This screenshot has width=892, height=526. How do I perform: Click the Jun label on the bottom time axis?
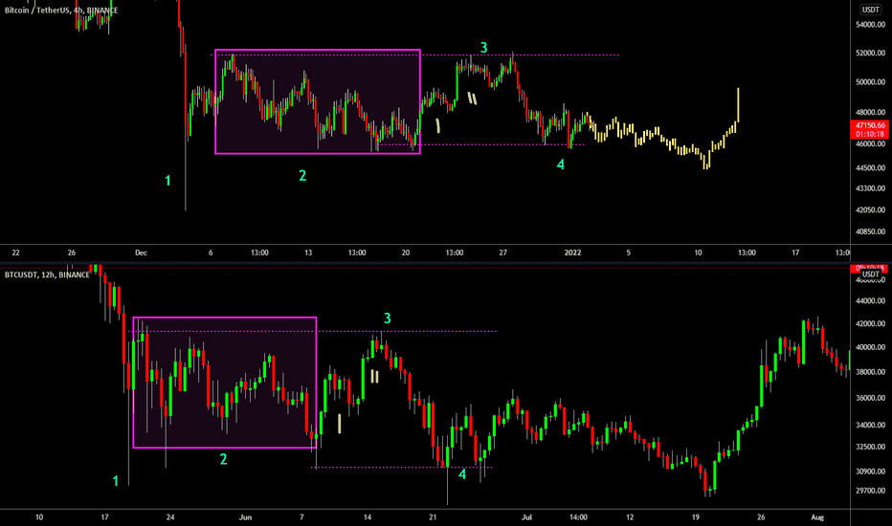[245, 517]
